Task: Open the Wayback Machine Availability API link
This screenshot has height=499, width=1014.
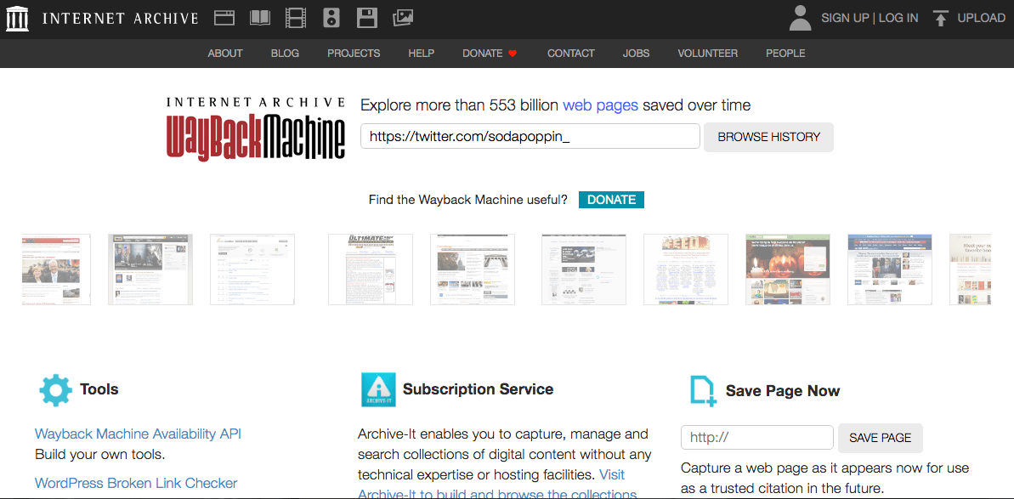Action: point(138,434)
